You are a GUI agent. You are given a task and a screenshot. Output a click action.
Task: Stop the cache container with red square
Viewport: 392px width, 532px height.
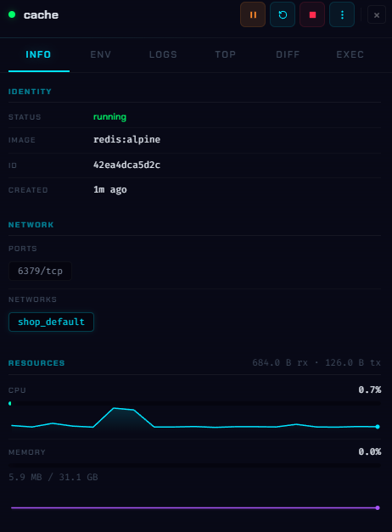[x=312, y=14]
